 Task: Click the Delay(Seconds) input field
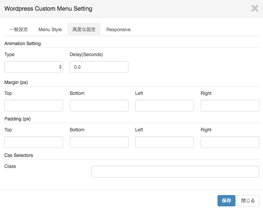tap(99, 67)
